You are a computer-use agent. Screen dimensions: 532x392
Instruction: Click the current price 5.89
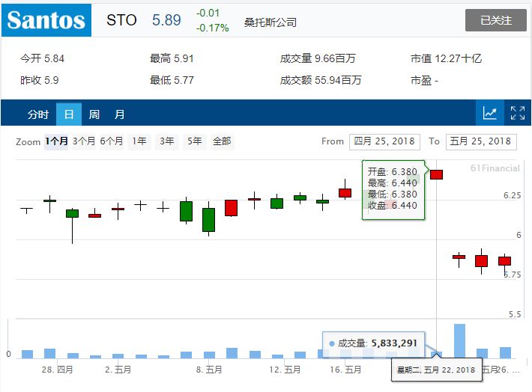pos(166,20)
